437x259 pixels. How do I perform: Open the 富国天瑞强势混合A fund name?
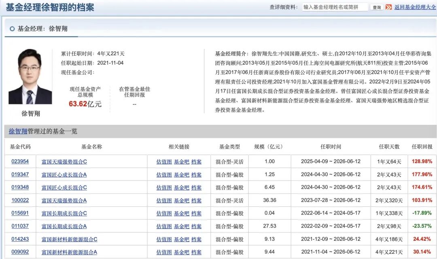point(64,200)
